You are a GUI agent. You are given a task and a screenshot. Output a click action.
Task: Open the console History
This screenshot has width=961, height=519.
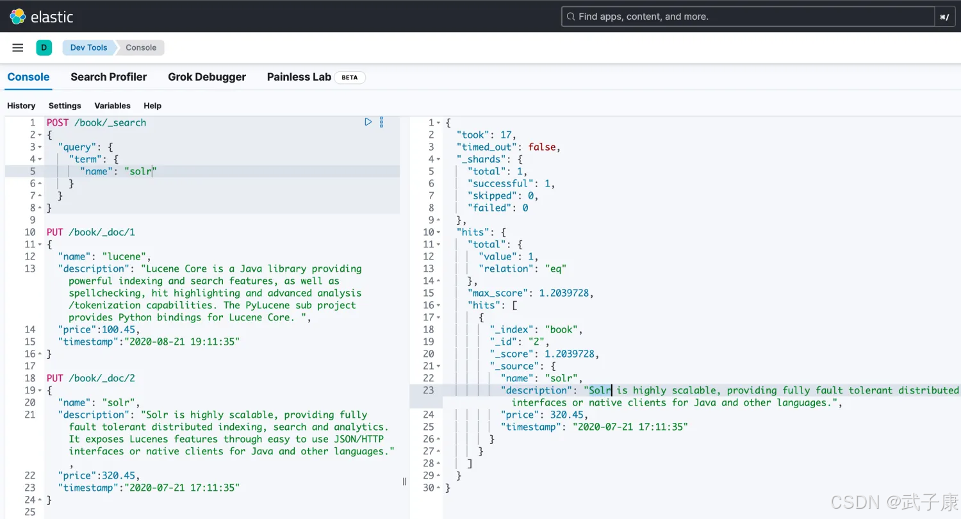tap(21, 106)
